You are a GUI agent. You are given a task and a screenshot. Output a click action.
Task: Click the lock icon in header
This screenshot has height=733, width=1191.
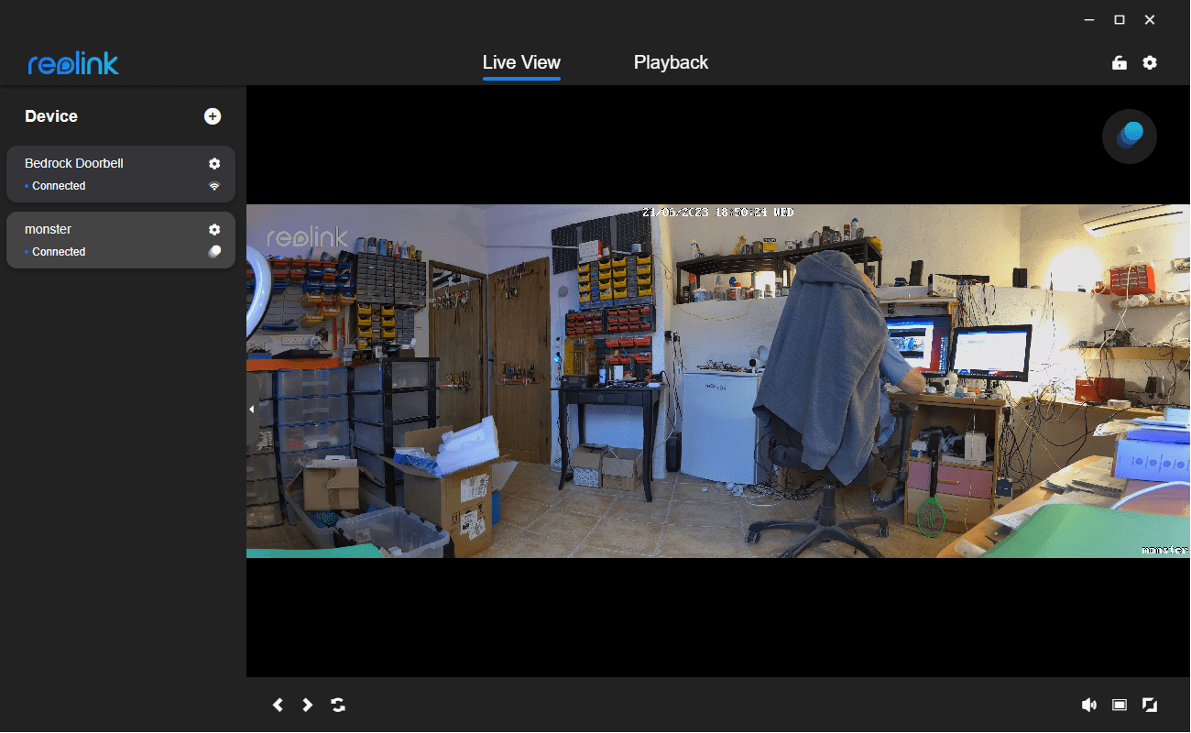(x=1119, y=63)
